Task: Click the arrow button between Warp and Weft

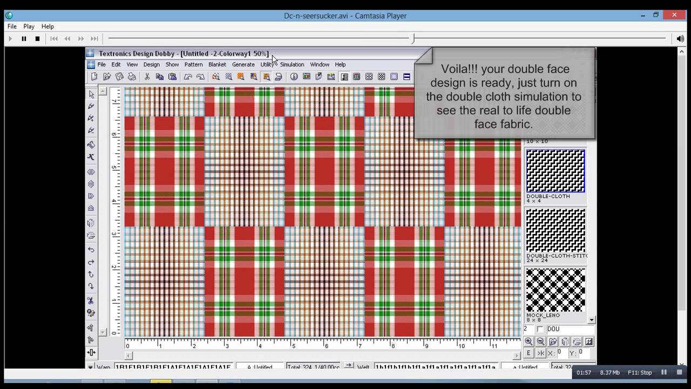Action: click(349, 366)
